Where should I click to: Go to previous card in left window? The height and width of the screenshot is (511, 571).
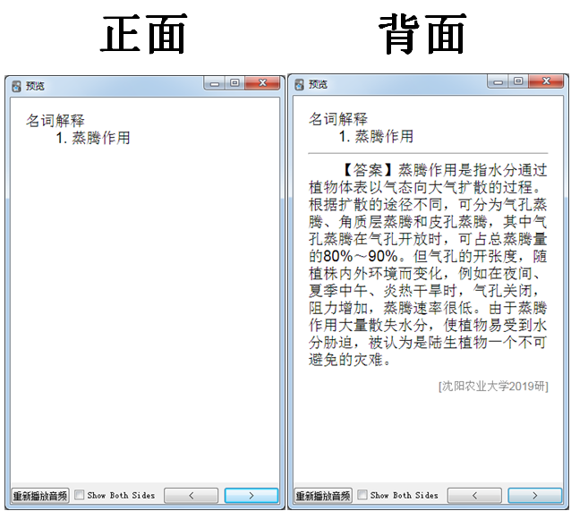(192, 495)
